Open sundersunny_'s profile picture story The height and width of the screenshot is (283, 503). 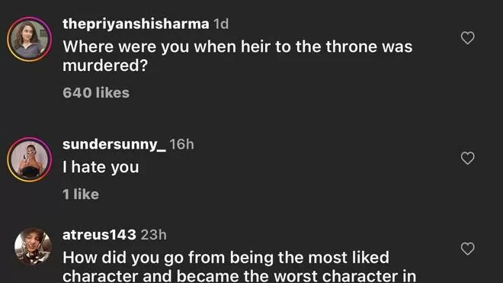pos(30,159)
